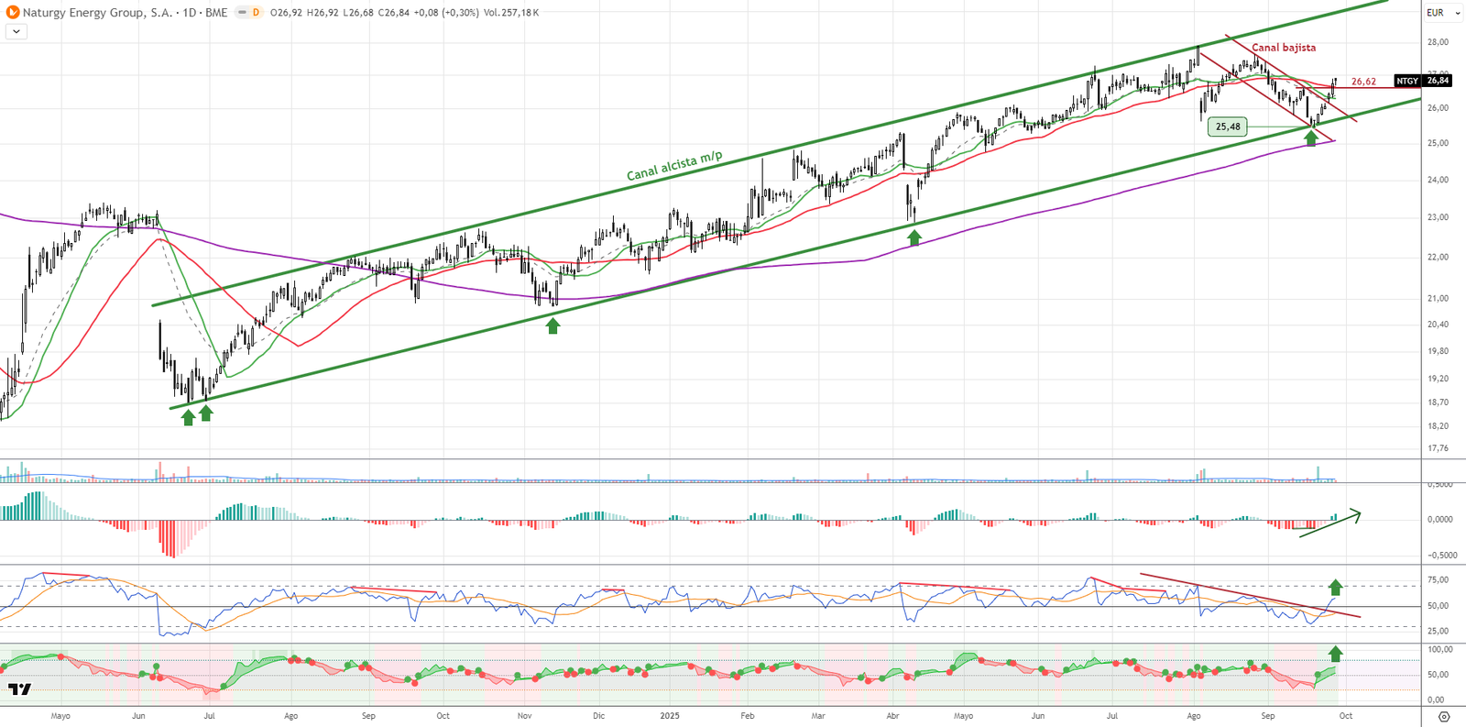1466x727 pixels.
Task: Click green arrow marker below April low
Action: (914, 237)
